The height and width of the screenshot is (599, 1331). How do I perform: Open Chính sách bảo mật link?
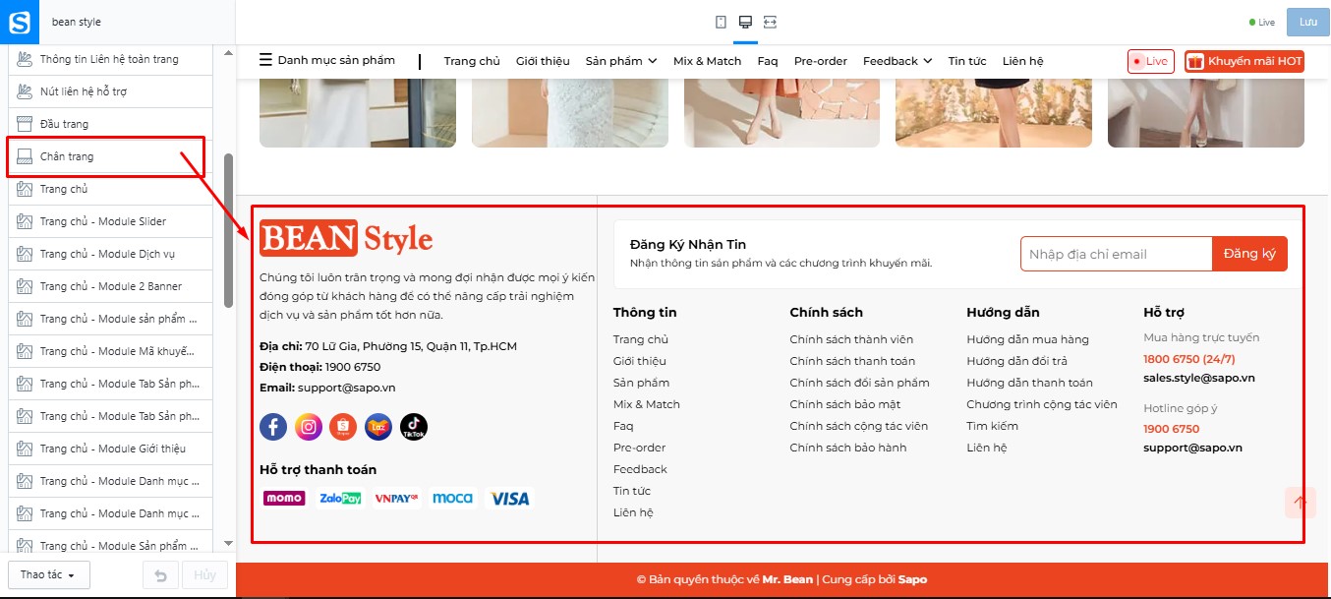(x=844, y=404)
